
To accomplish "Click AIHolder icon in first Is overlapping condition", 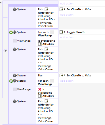I will [x=40, y=44].
